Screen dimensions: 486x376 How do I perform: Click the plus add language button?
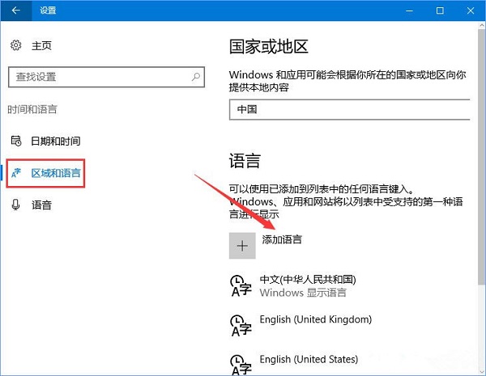click(x=242, y=246)
